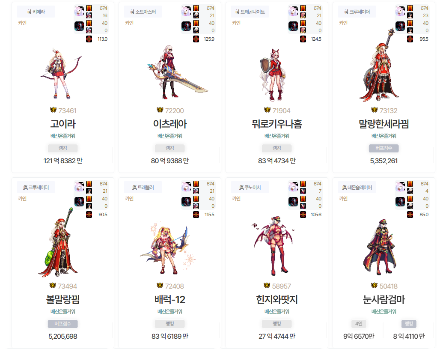Open the 힌지와땃지 character name

pos(277,299)
